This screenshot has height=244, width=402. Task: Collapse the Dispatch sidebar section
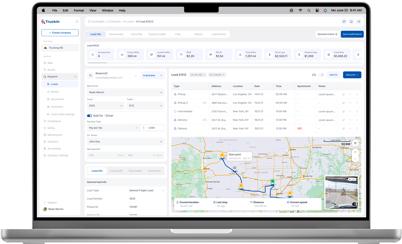(x=75, y=77)
